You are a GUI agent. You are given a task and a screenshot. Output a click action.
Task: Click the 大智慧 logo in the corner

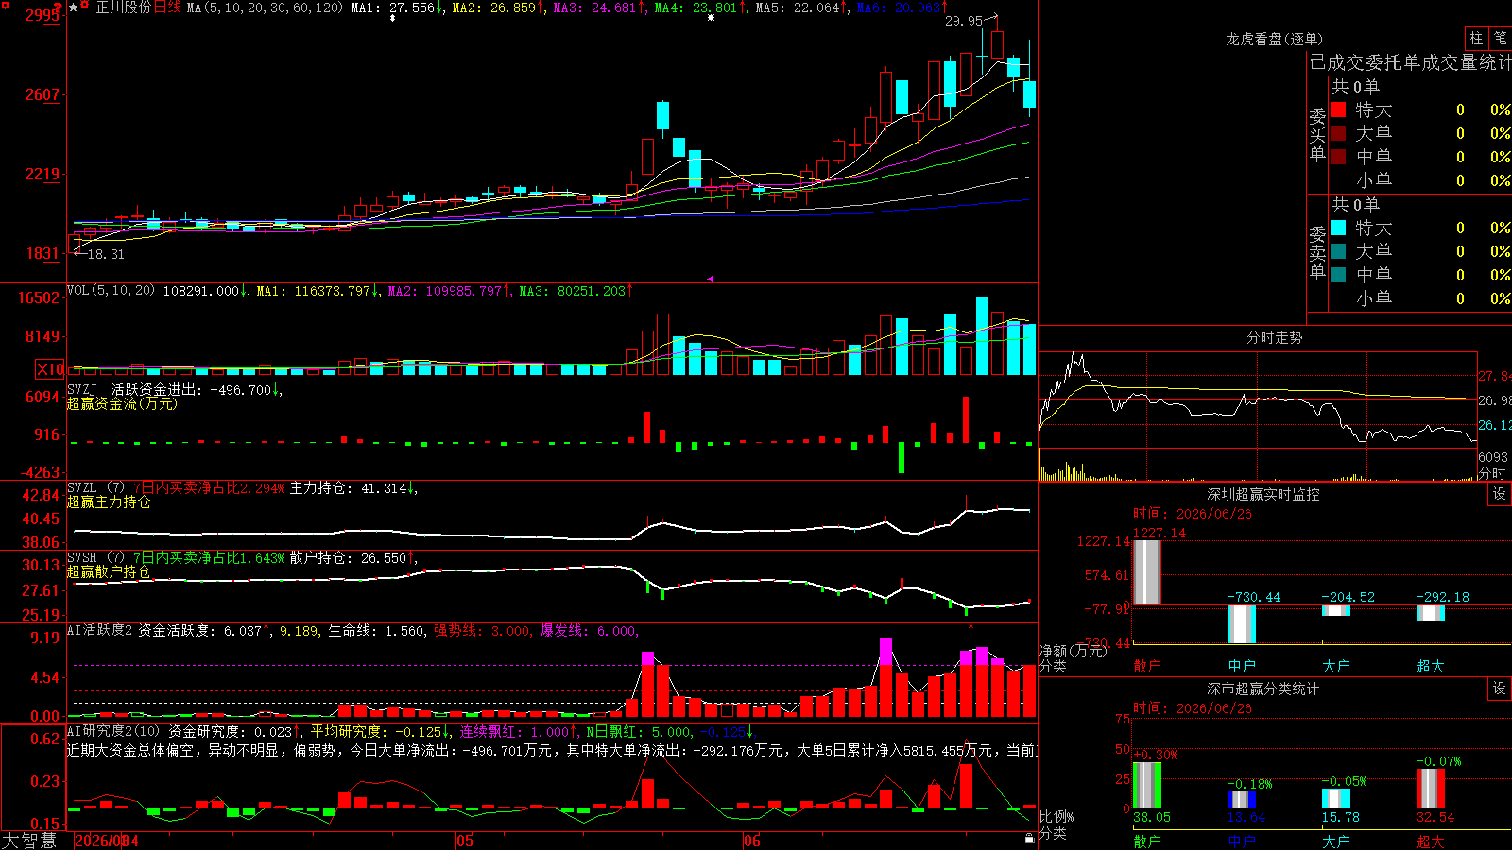point(28,841)
